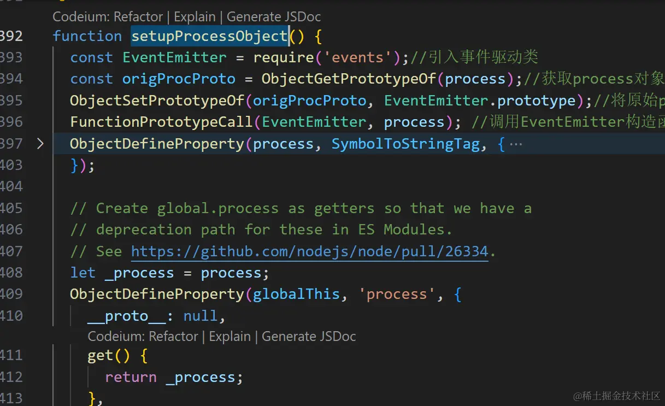Open the nodejs pull 26334 GitHub link
The width and height of the screenshot is (665, 406).
tap(309, 251)
